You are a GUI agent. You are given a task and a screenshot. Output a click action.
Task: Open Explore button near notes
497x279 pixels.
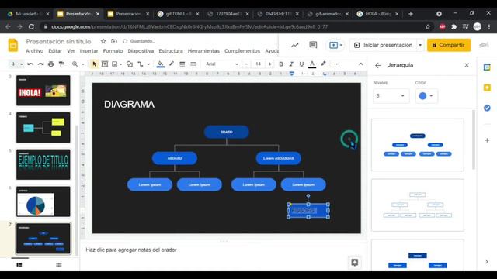355,262
